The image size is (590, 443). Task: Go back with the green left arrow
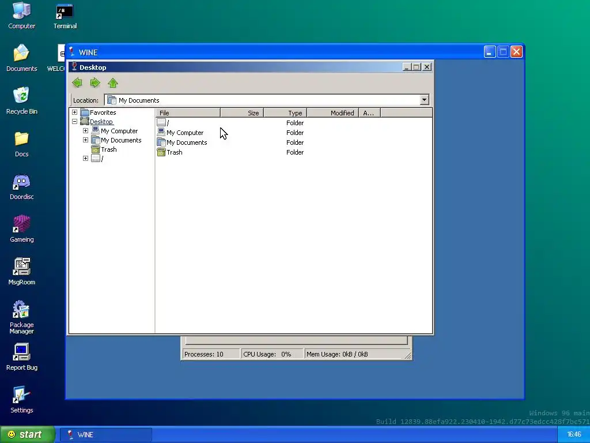tap(77, 82)
